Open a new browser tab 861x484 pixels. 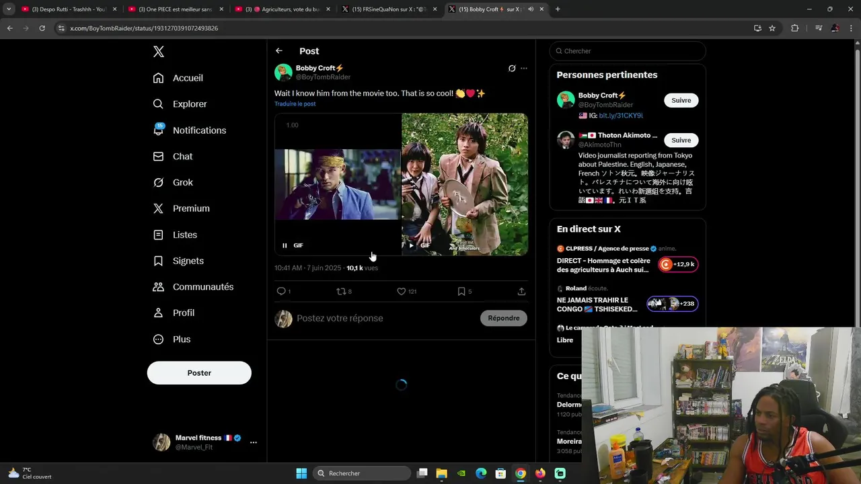coord(558,9)
